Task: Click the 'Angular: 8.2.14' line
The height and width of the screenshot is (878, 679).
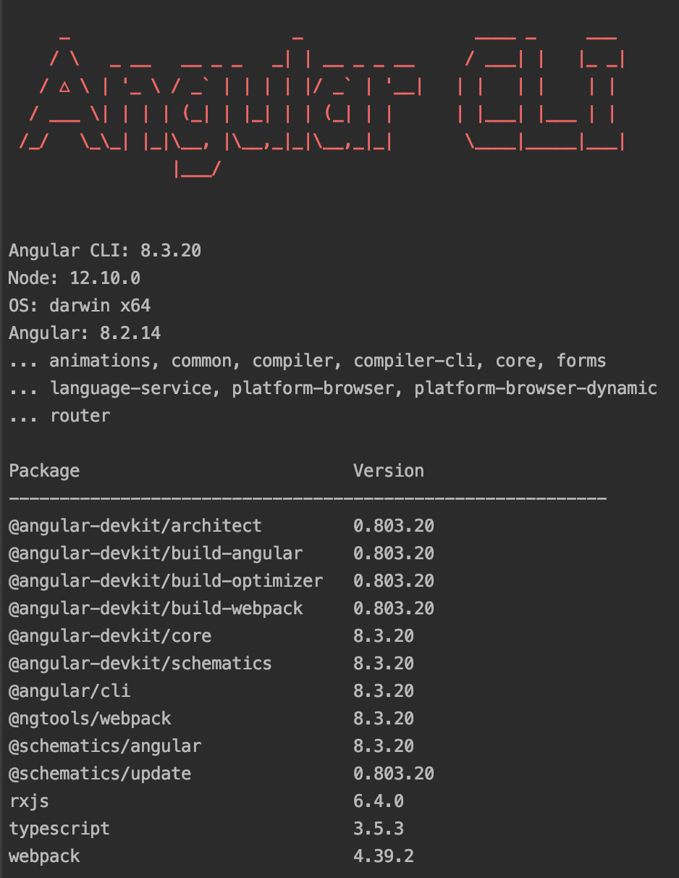Action: (85, 333)
